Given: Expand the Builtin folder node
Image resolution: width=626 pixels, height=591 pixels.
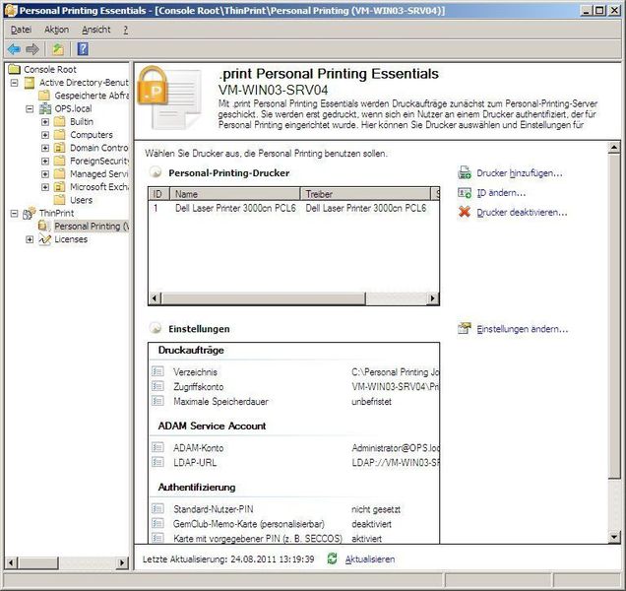Looking at the screenshot, I should (45, 122).
